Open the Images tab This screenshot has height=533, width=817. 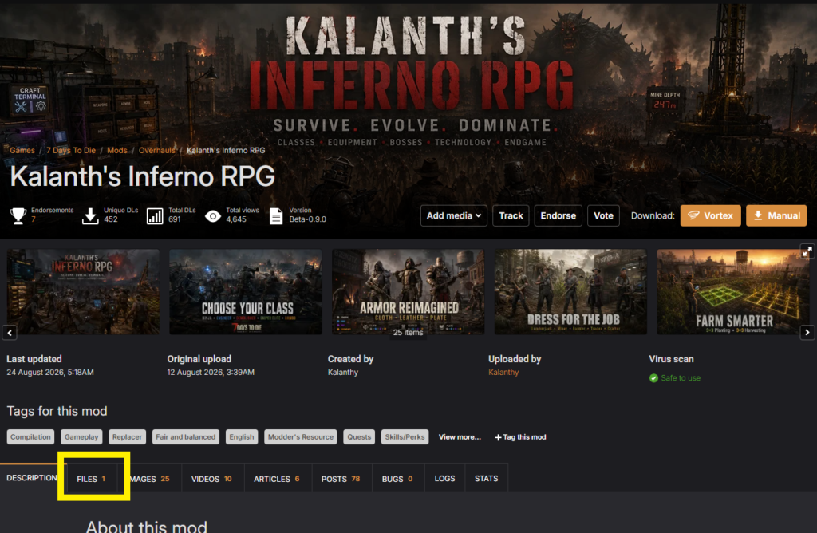[x=150, y=478]
